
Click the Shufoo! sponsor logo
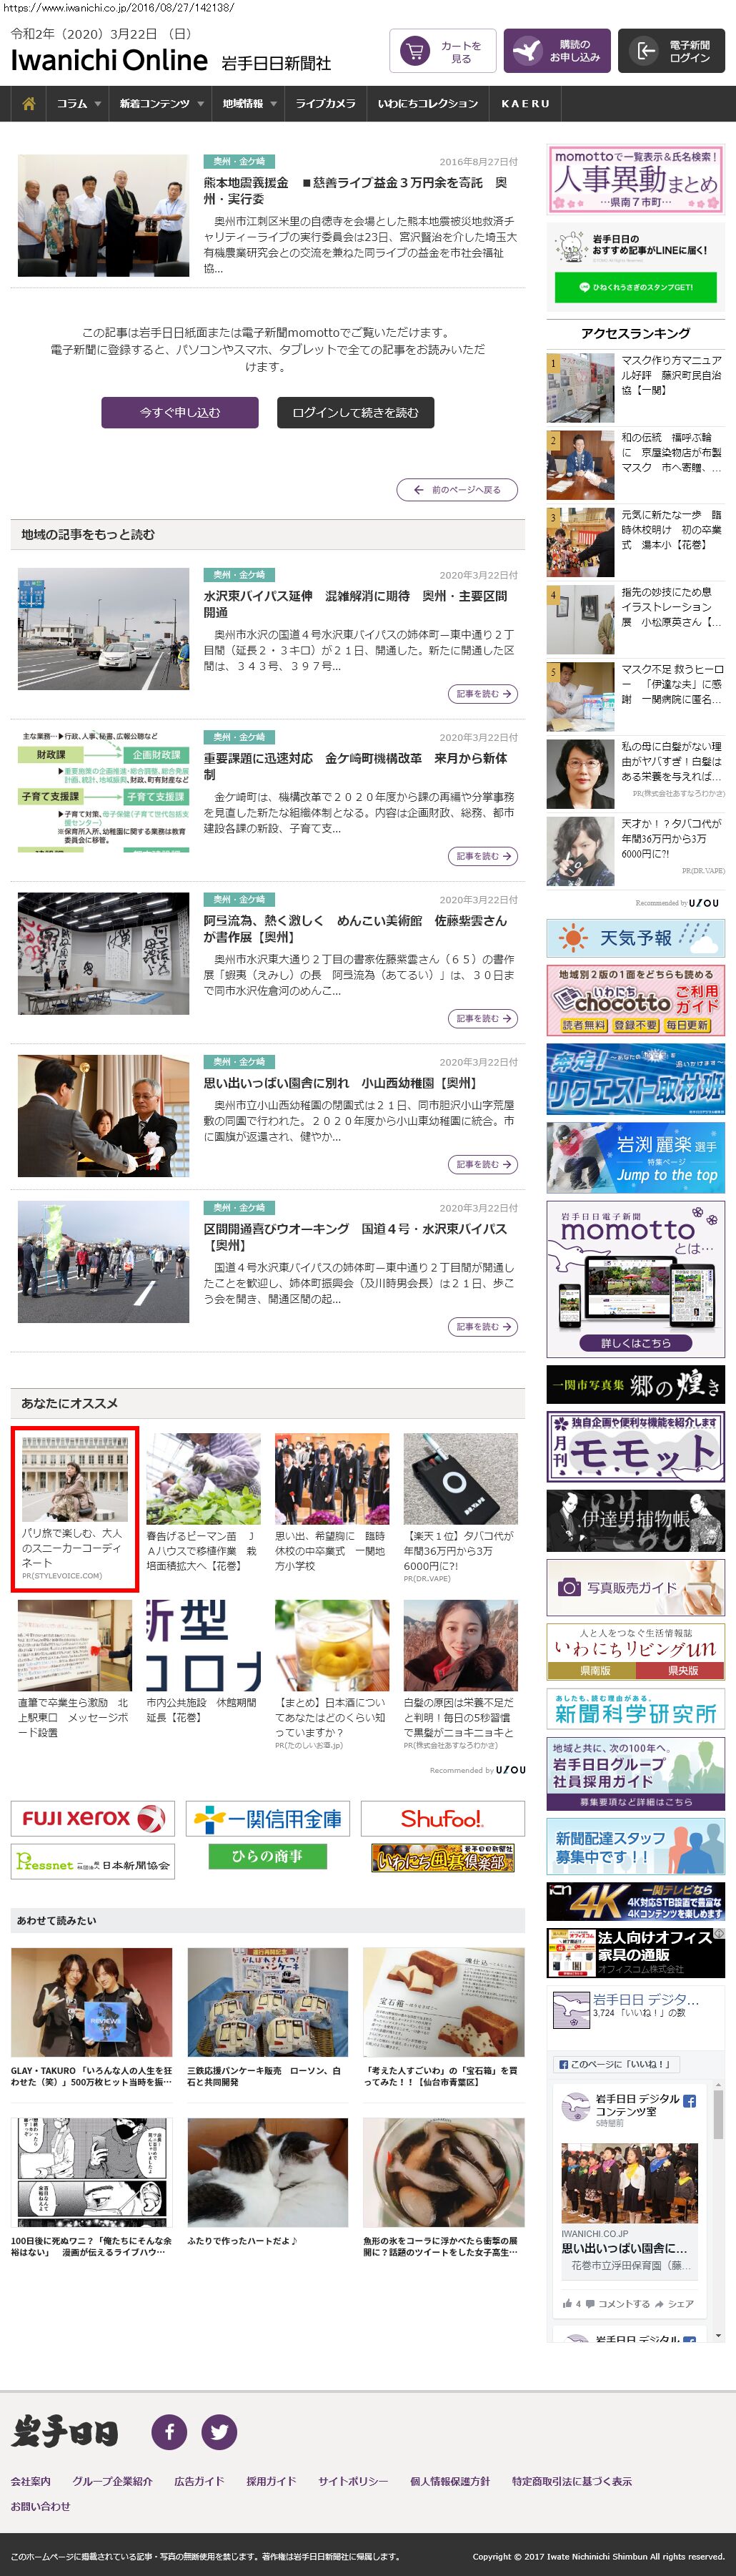coord(442,1818)
